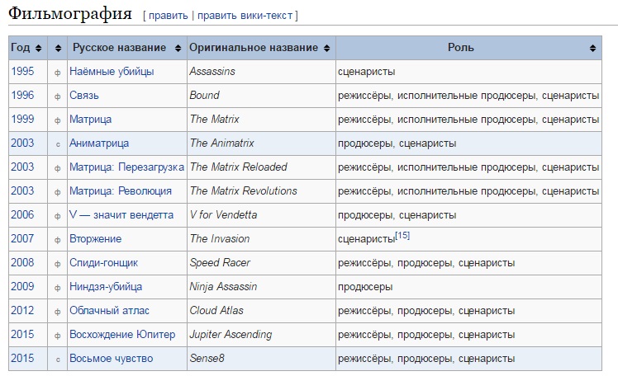Open the Связь film link
The height and width of the screenshot is (376, 618).
(x=84, y=96)
